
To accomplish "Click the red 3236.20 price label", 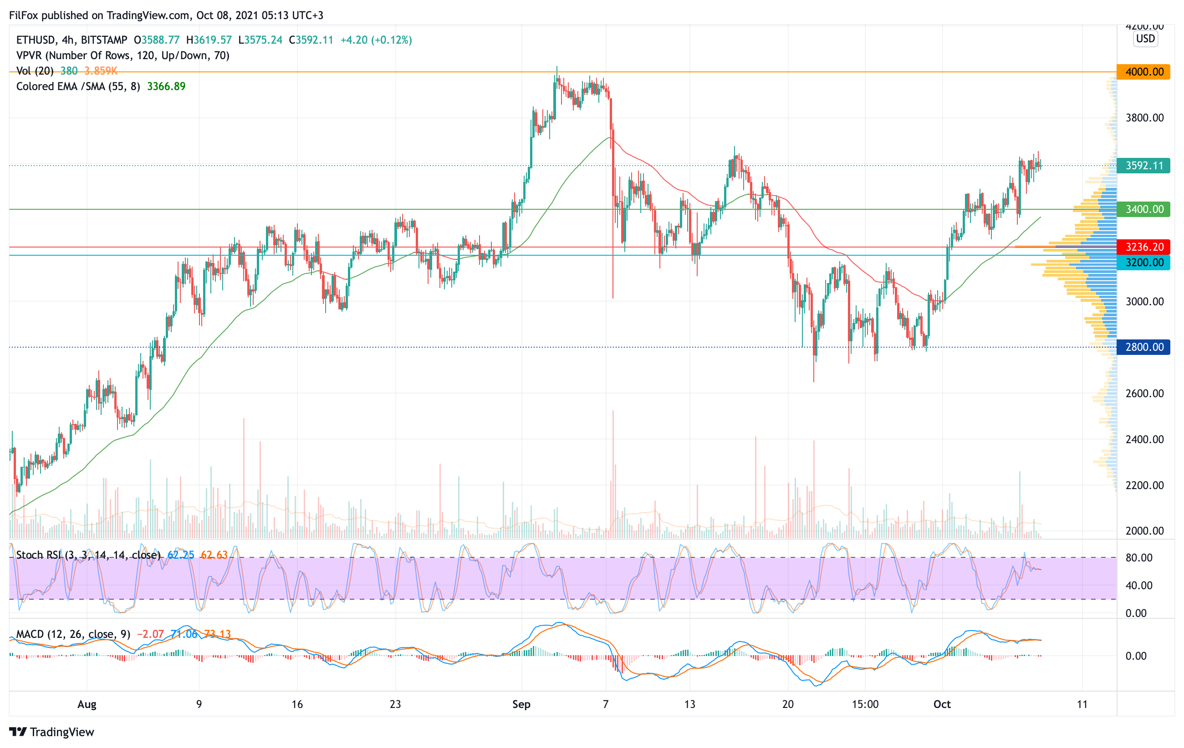I will point(1143,247).
